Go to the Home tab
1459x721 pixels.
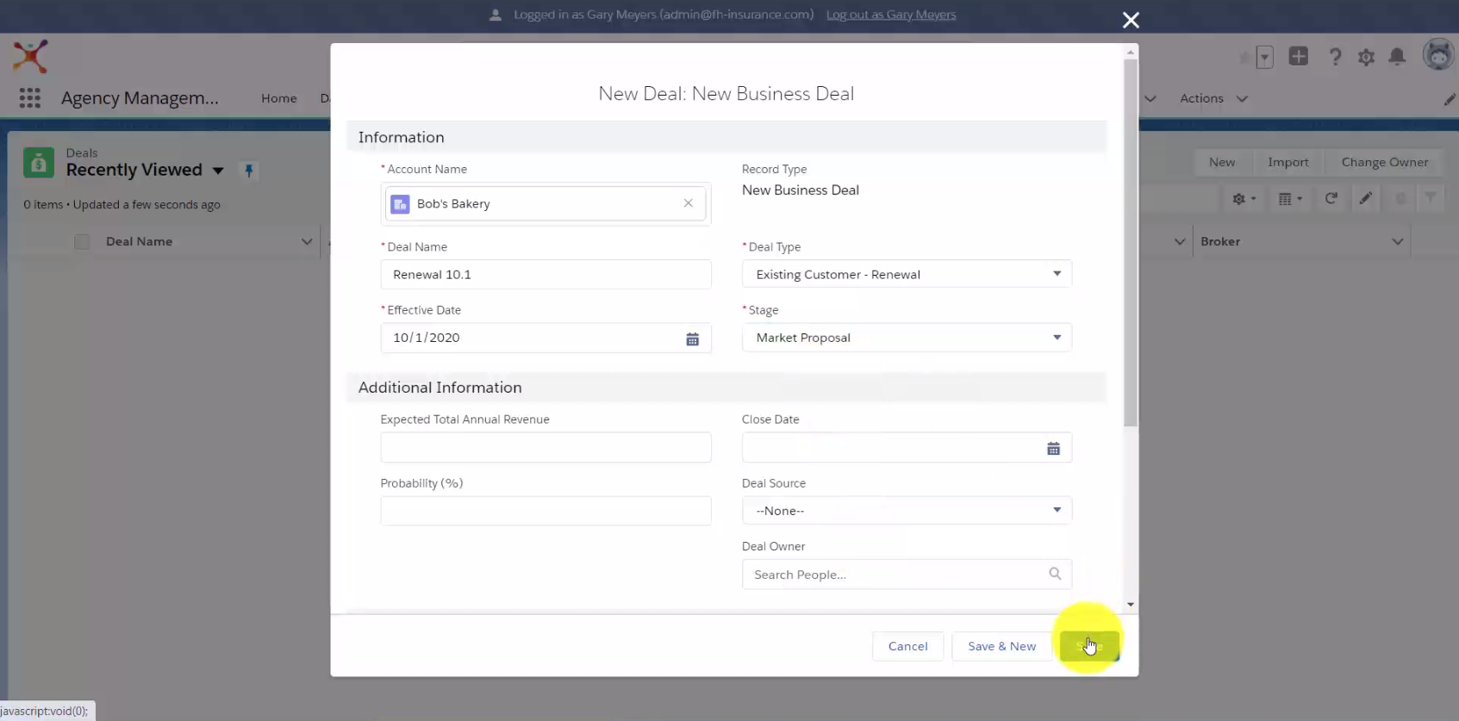pyautogui.click(x=279, y=98)
